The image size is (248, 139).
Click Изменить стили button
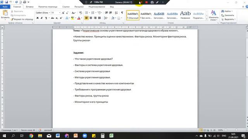(x=214, y=15)
